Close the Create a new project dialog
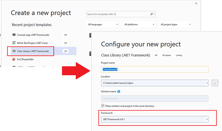The width and height of the screenshot is (222, 131). tap(196, 4)
